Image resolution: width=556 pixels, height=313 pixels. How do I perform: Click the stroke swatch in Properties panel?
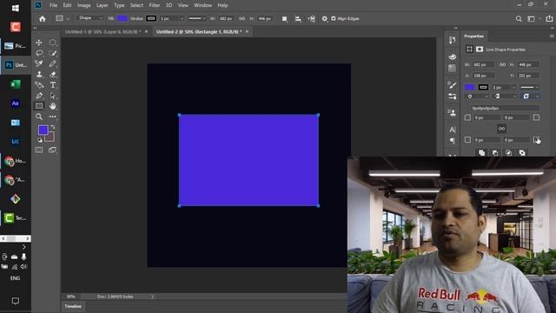pyautogui.click(x=483, y=87)
